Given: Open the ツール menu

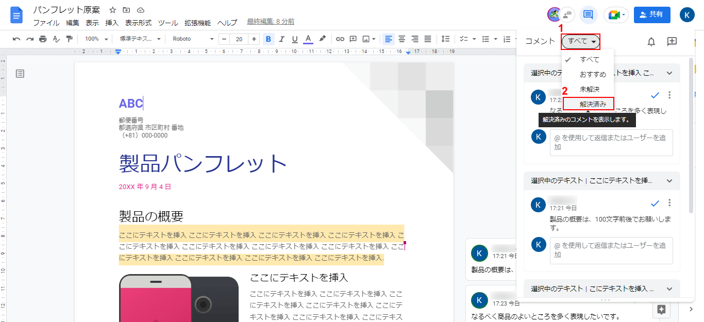Looking at the screenshot, I should tap(168, 23).
